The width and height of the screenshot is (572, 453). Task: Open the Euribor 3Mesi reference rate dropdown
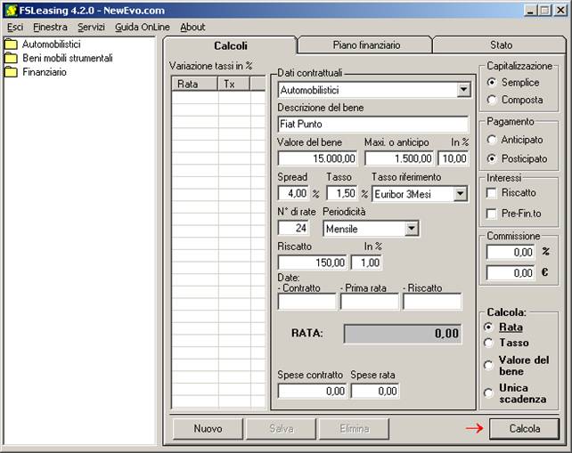click(x=461, y=194)
